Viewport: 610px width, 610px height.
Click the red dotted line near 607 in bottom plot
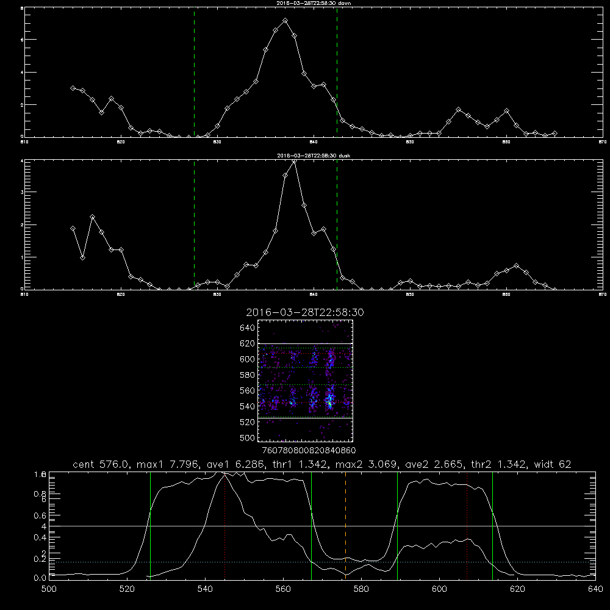click(467, 525)
